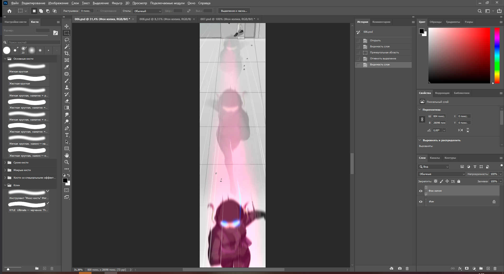Image resolution: width=504 pixels, height=274 pixels.
Task: Click the rainbow hue slider strip
Action: click(497, 56)
